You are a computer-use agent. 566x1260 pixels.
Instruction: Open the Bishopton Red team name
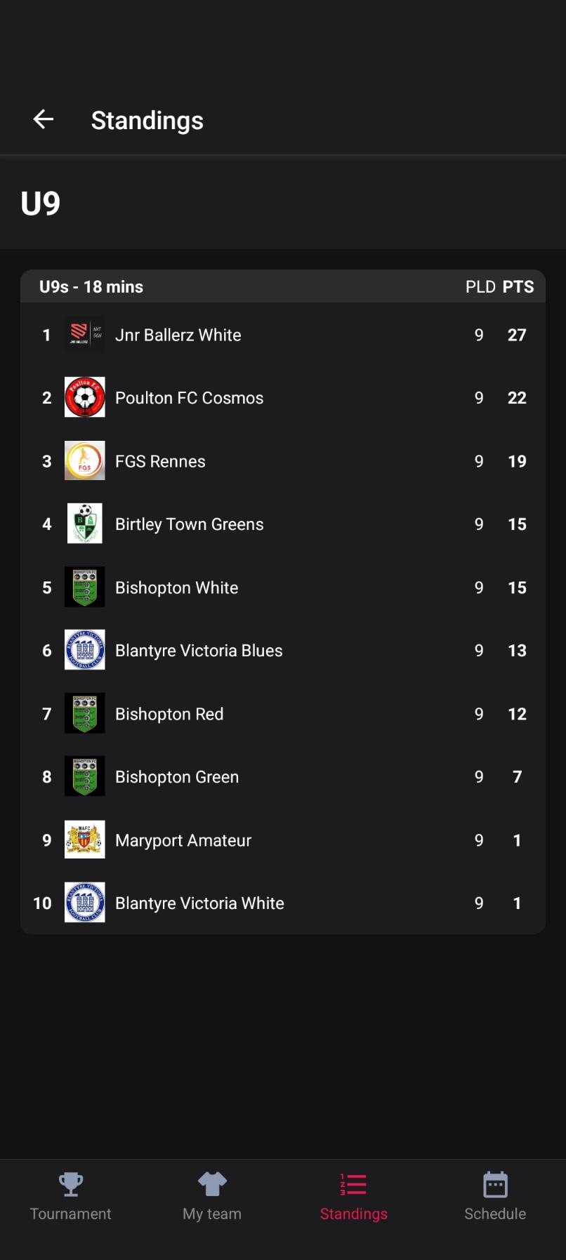click(169, 714)
